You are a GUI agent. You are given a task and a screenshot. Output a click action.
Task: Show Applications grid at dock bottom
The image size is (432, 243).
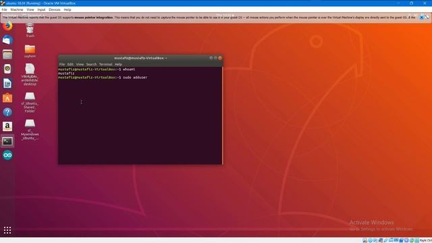coord(7,230)
